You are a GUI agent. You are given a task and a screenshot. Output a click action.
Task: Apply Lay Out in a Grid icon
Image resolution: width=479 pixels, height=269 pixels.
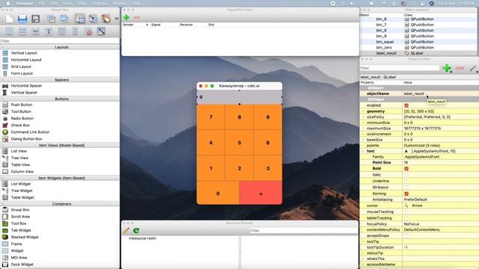click(x=61, y=31)
